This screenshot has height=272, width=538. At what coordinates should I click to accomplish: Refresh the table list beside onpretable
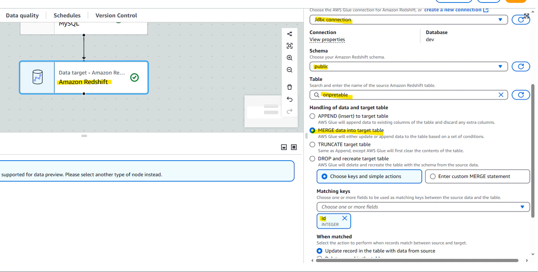(x=521, y=95)
